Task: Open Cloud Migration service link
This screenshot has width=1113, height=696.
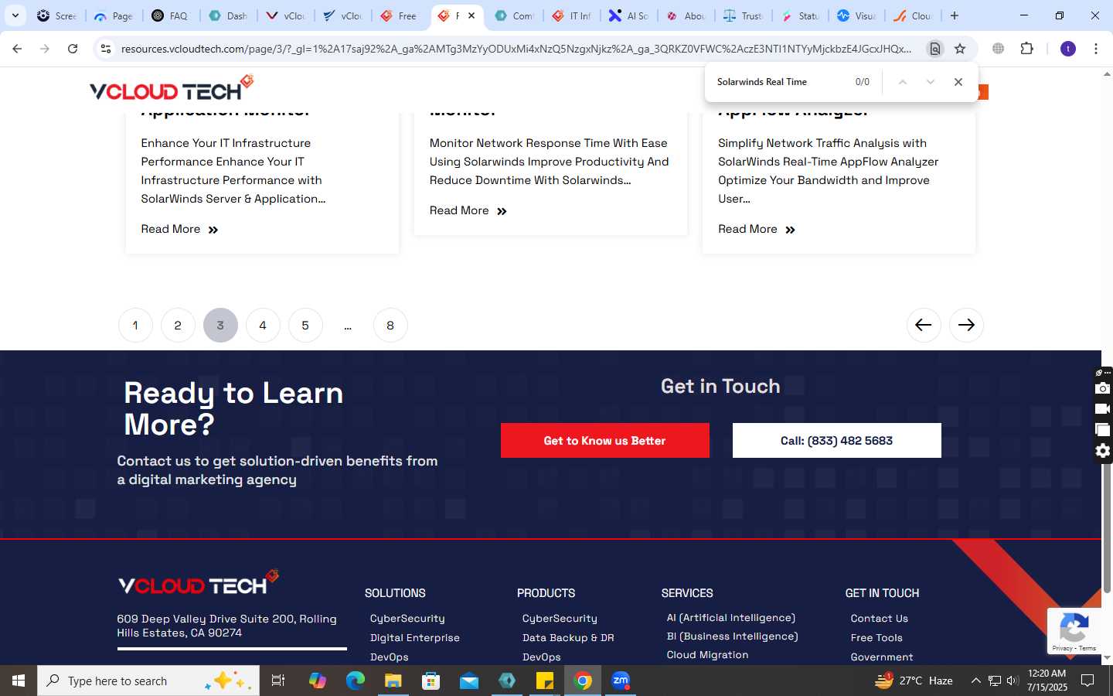Action: tap(708, 655)
